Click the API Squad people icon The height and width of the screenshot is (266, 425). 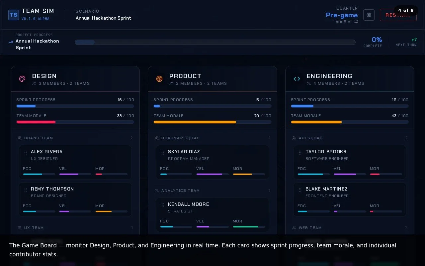294,138
